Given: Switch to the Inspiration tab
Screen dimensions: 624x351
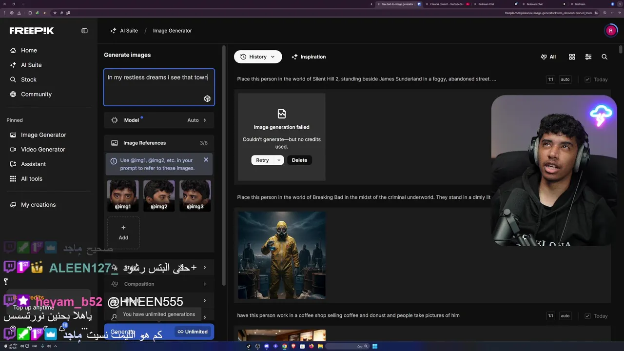Looking at the screenshot, I should (x=309, y=57).
